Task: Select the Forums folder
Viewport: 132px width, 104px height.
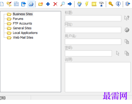Action: [18, 19]
